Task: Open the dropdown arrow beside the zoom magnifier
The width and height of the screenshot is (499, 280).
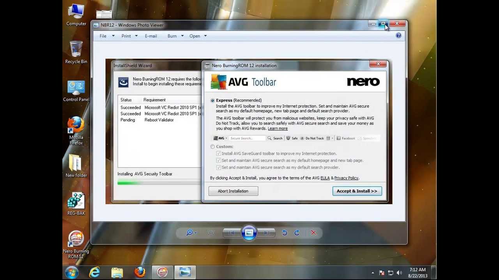Action: pos(196,233)
